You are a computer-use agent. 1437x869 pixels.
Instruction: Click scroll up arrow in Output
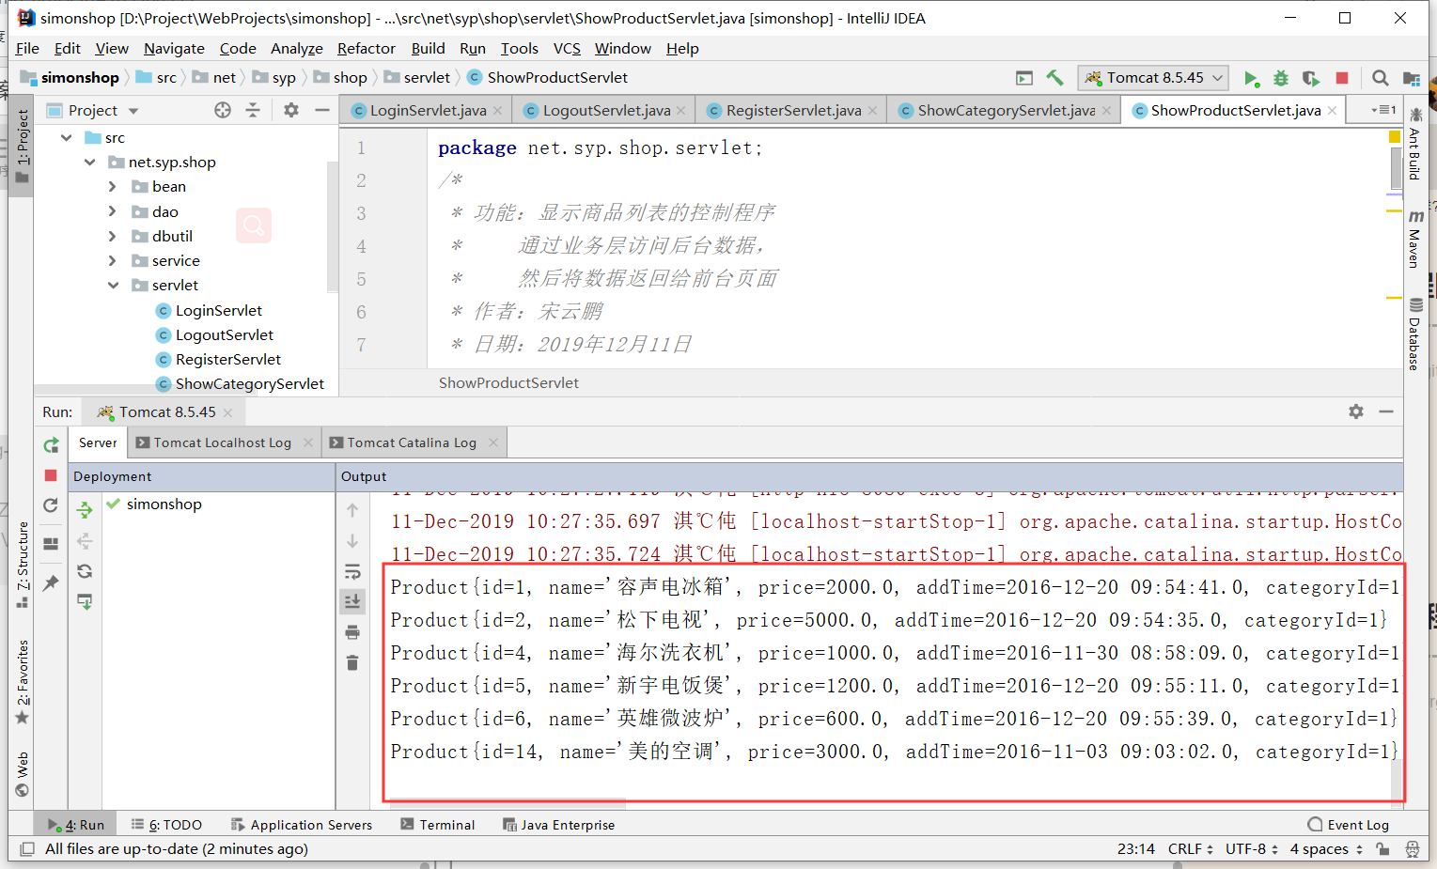click(x=352, y=510)
